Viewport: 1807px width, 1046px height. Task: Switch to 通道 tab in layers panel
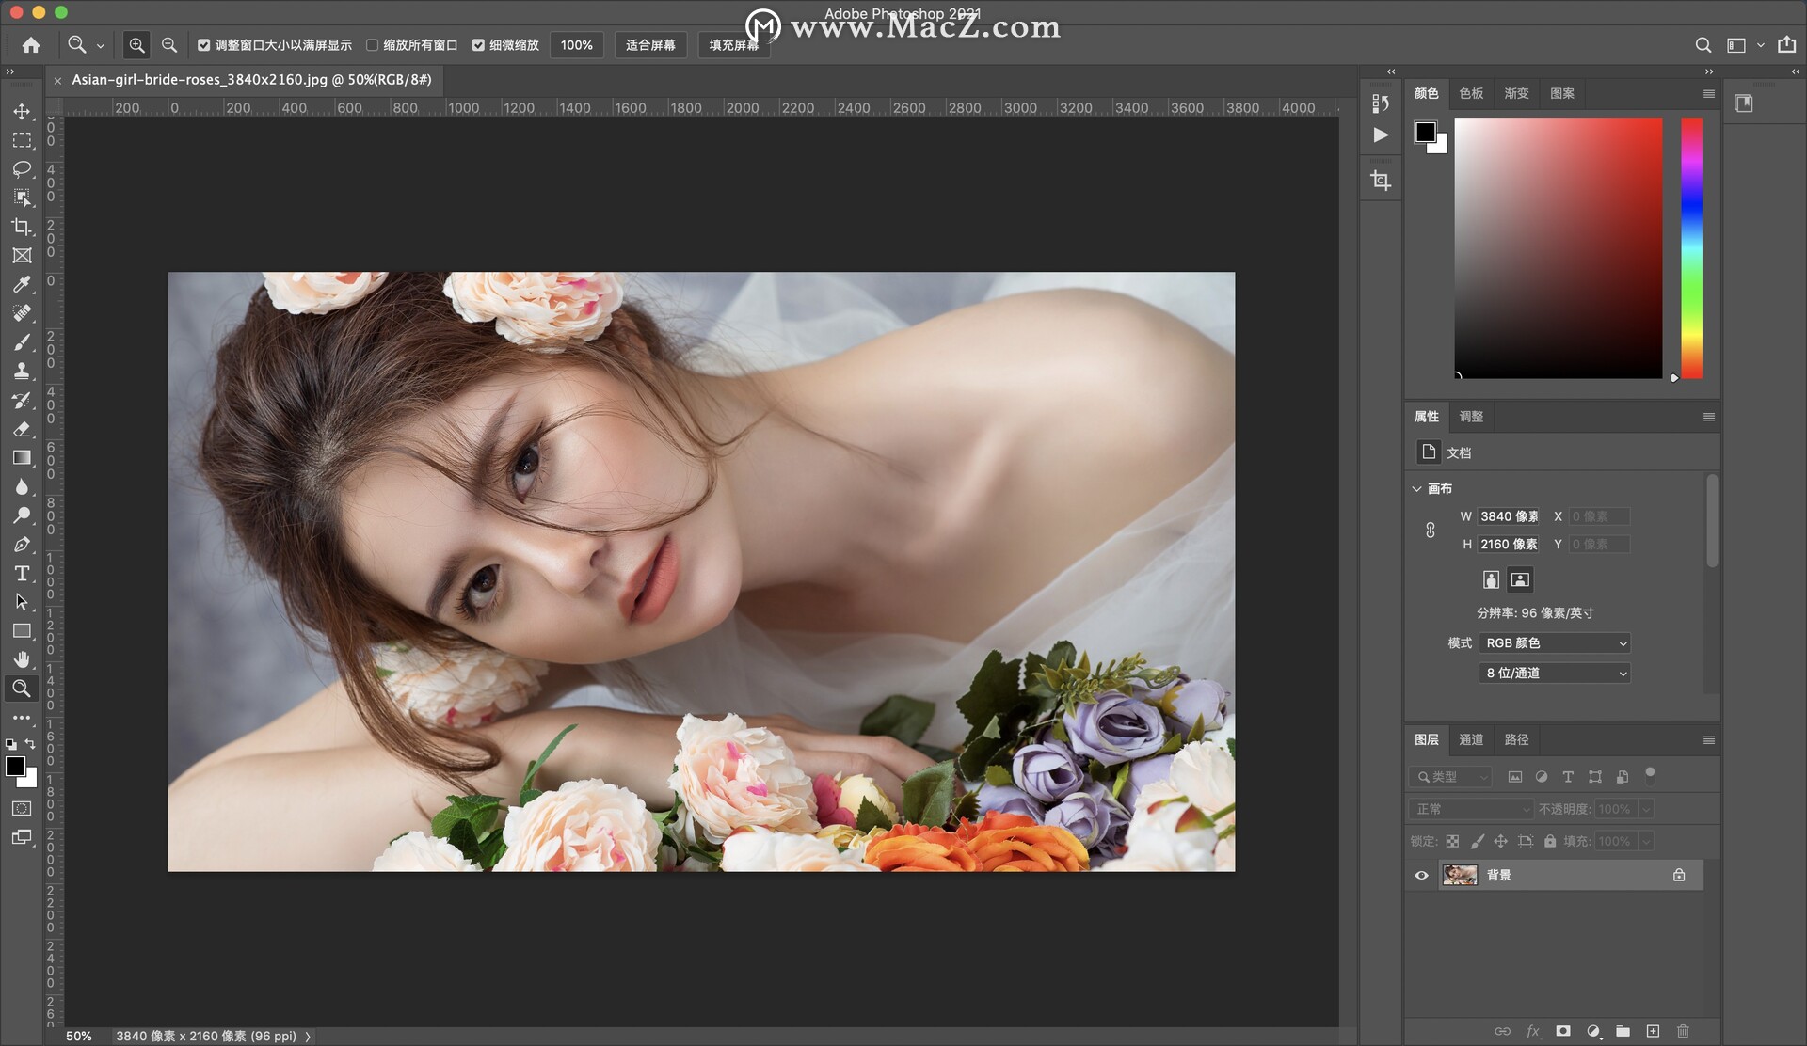tap(1468, 738)
